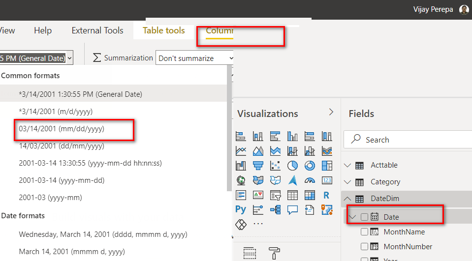The height and width of the screenshot is (261, 472).
Task: Choose *3/14/2001 1:30:55 PM (General Date) format
Action: [113, 94]
